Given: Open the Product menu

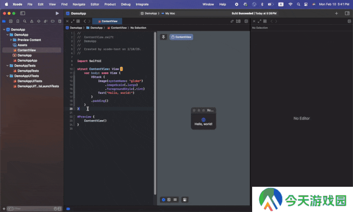Looking at the screenshot, I should pos(110,4).
